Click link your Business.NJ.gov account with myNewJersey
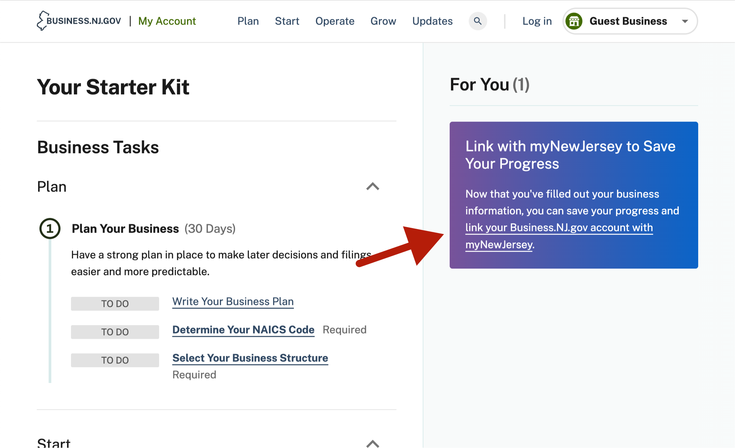 tap(559, 236)
